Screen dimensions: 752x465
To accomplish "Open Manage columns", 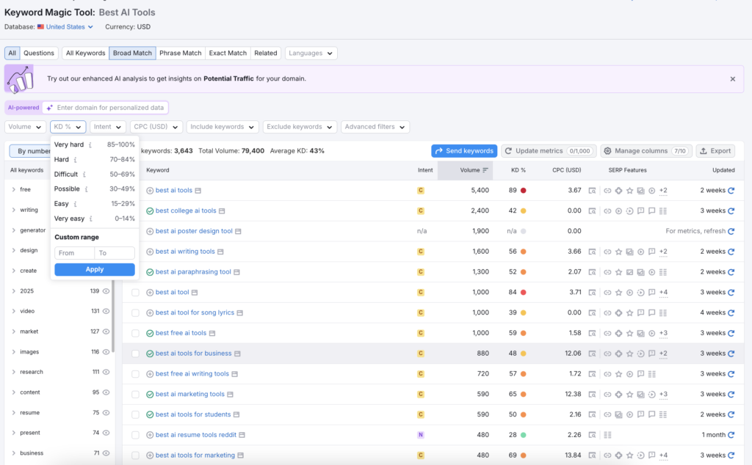I will (x=646, y=151).
